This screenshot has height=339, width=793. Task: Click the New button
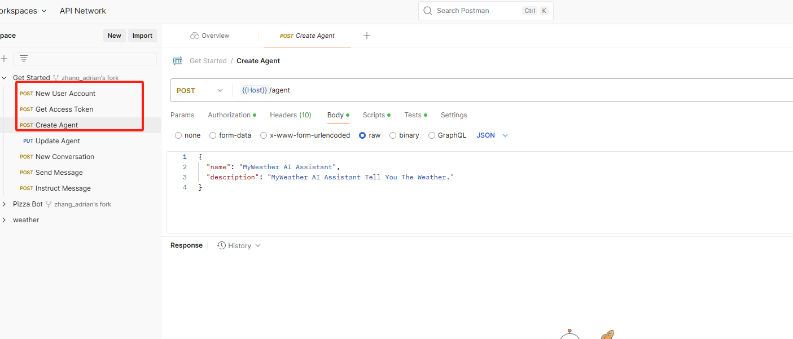[115, 36]
